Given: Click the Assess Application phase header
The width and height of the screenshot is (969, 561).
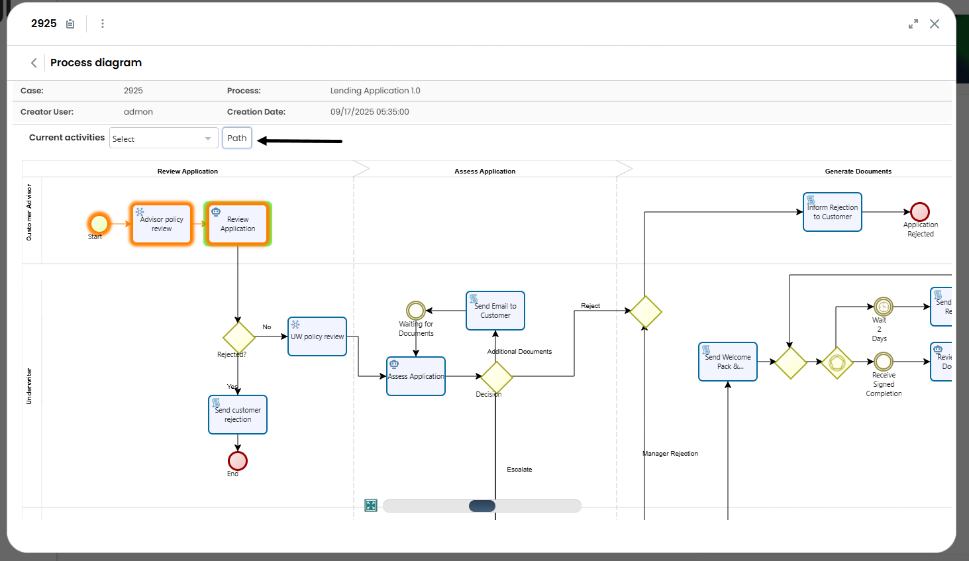Looking at the screenshot, I should click(x=485, y=170).
